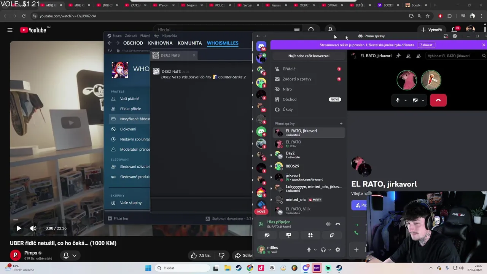Reload the page in Chrome

pos(24,16)
